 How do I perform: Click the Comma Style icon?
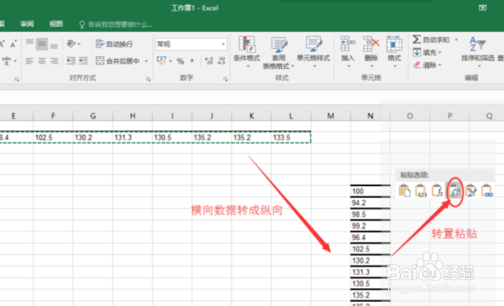(x=192, y=61)
